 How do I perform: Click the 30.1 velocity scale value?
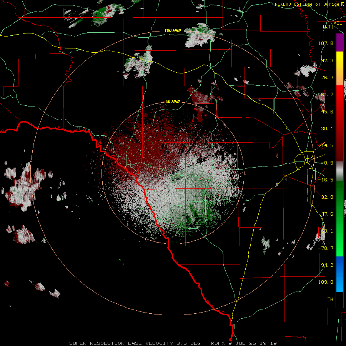[x=327, y=129]
